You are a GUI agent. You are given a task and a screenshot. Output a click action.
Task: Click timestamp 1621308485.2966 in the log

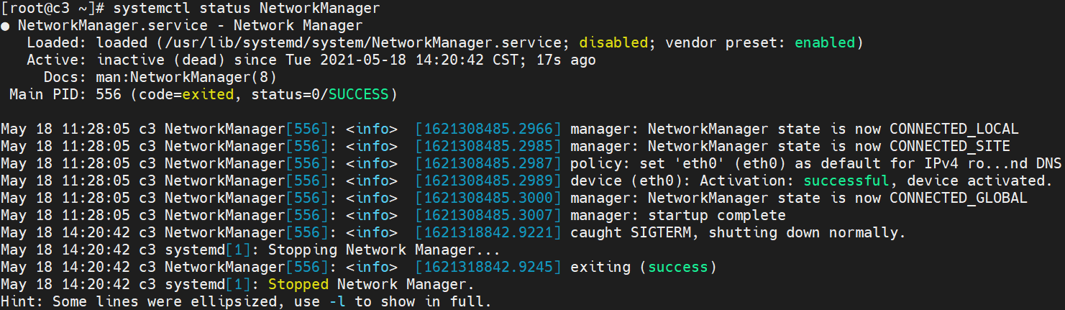(x=488, y=129)
